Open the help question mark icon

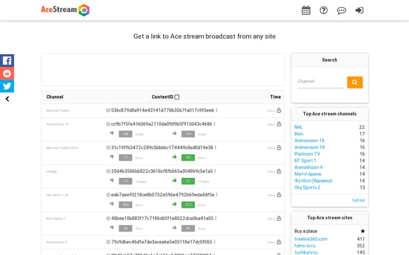coord(324,10)
